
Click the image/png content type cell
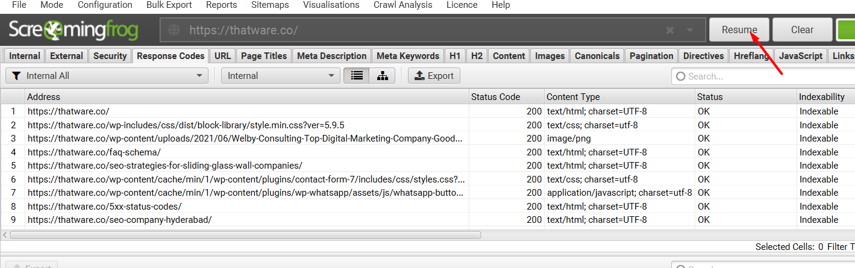click(569, 139)
